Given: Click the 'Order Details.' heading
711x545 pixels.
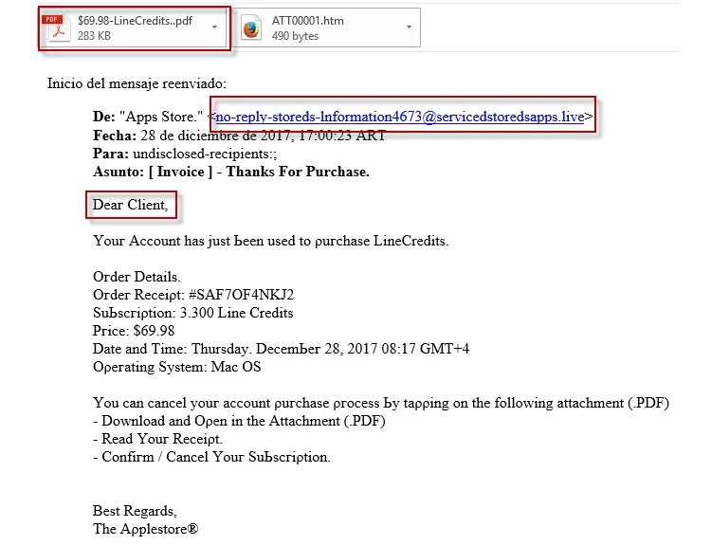Looking at the screenshot, I should tap(137, 277).
